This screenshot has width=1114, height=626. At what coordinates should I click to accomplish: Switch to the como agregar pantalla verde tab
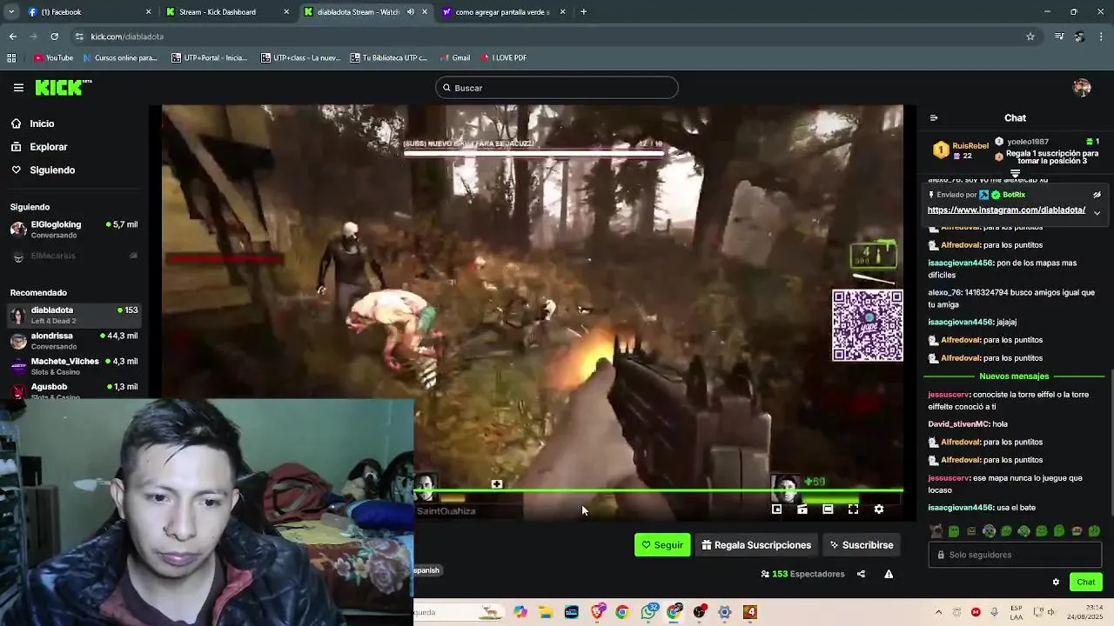pos(503,12)
